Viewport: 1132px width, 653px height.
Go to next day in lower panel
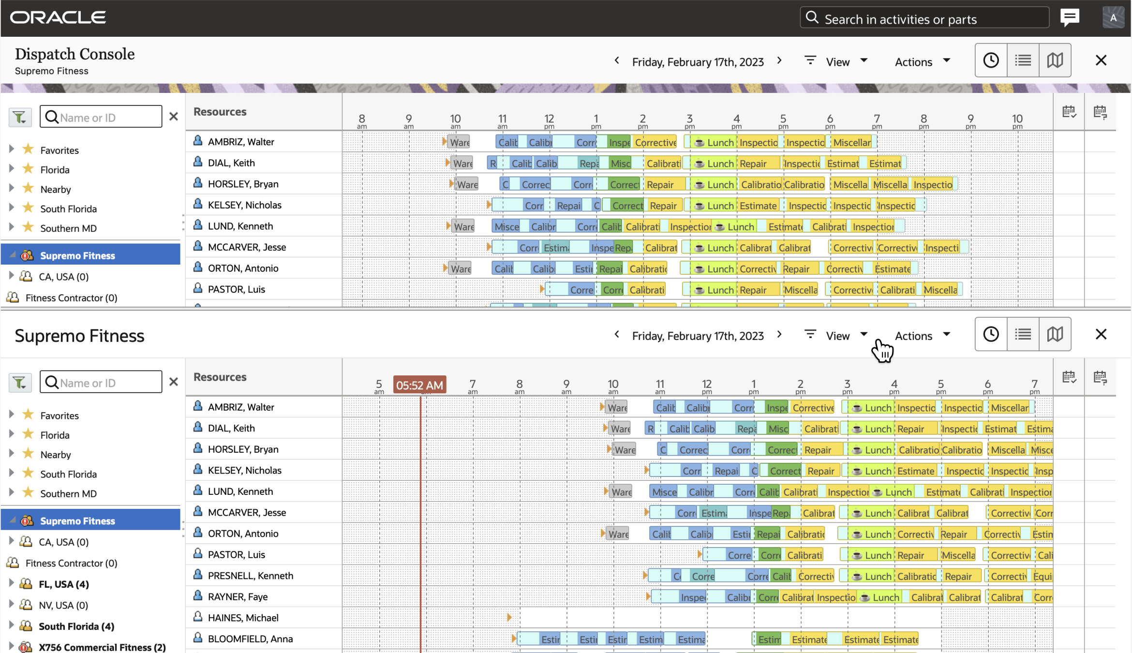[779, 334]
